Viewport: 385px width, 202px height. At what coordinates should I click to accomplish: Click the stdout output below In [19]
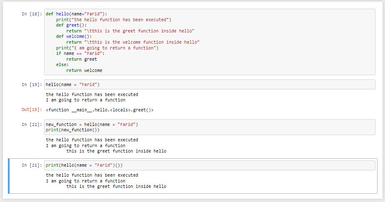pyautogui.click(x=92, y=97)
